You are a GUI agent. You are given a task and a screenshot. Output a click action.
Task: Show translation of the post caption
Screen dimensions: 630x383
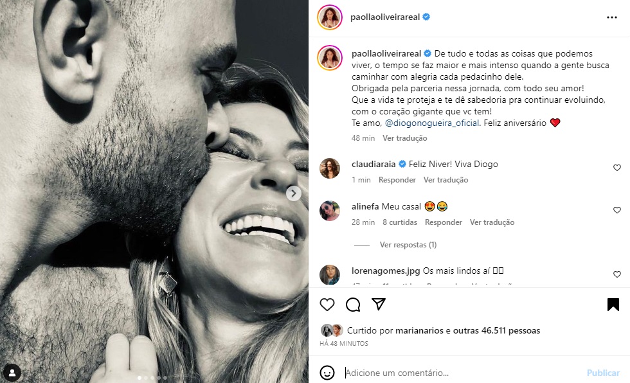pos(404,138)
